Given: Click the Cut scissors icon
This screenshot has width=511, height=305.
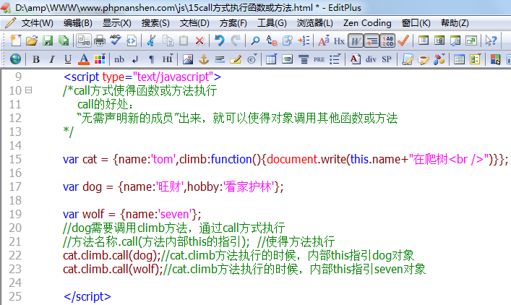Looking at the screenshot, I should (151, 40).
